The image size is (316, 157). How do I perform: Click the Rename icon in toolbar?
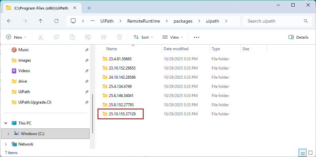pyautogui.click(x=88, y=37)
